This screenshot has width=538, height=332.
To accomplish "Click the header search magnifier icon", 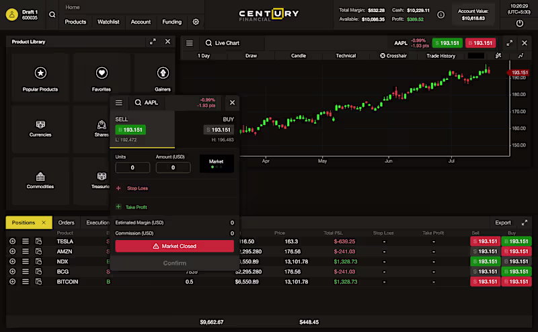I will [x=52, y=14].
